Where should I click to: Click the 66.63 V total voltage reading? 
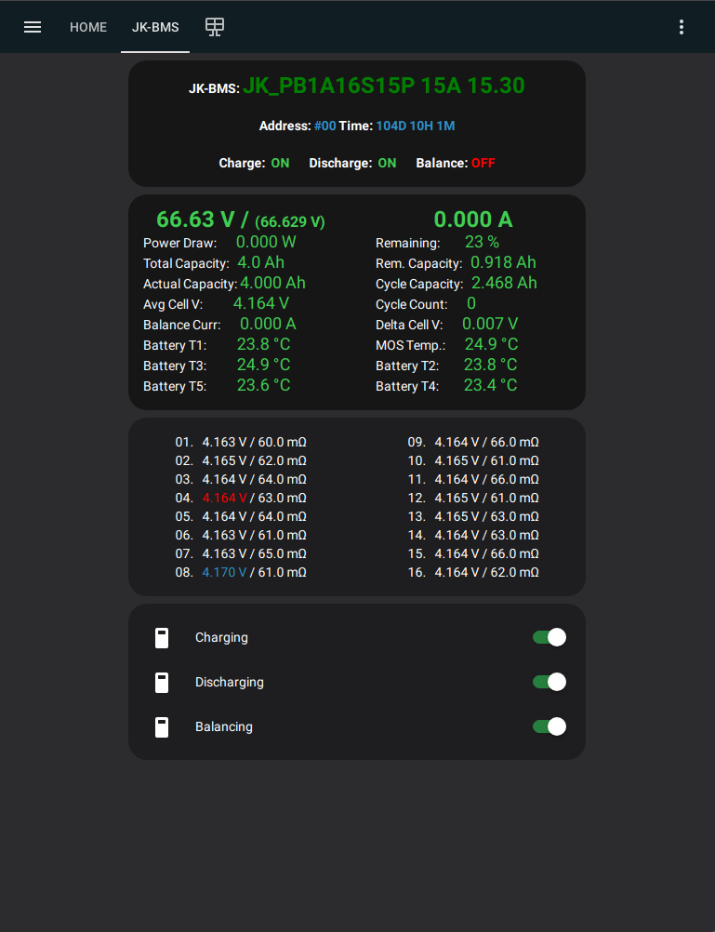(x=195, y=220)
